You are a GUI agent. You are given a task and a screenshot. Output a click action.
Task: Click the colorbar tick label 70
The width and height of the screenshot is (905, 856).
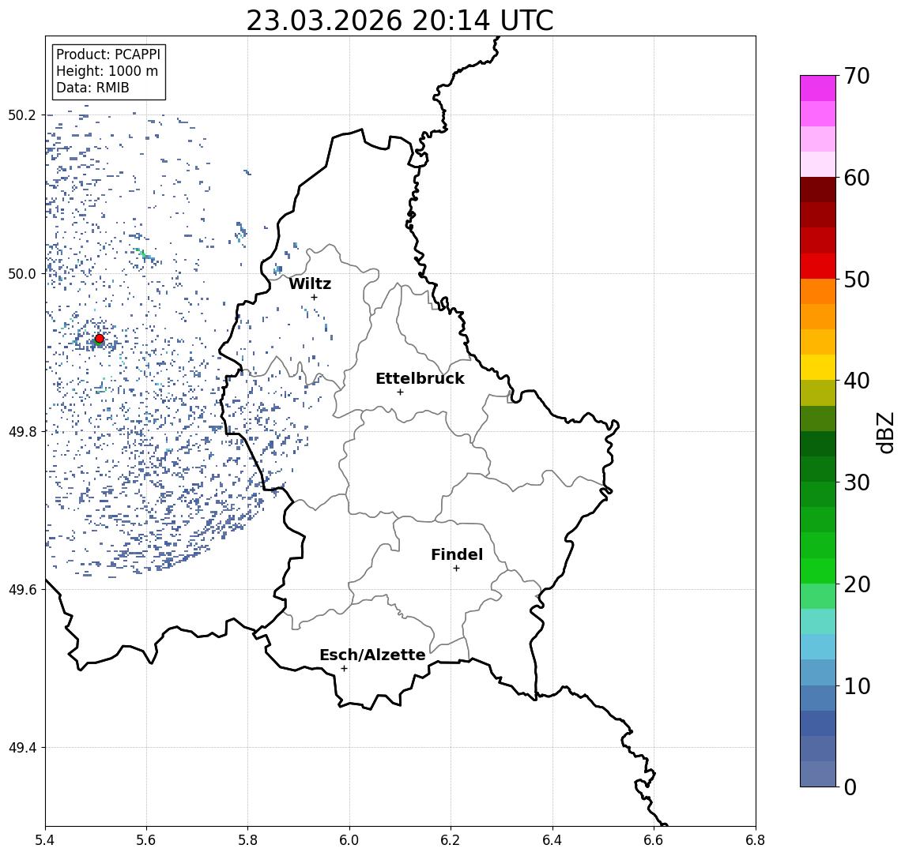(857, 76)
